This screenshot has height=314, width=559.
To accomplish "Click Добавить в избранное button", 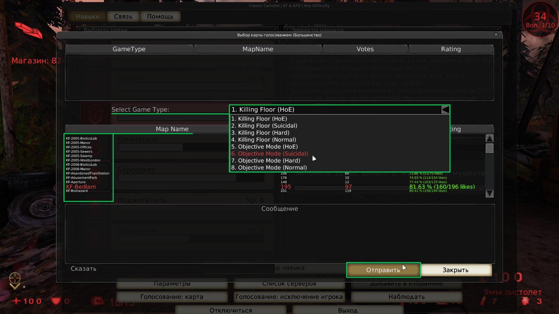I will 407,284.
